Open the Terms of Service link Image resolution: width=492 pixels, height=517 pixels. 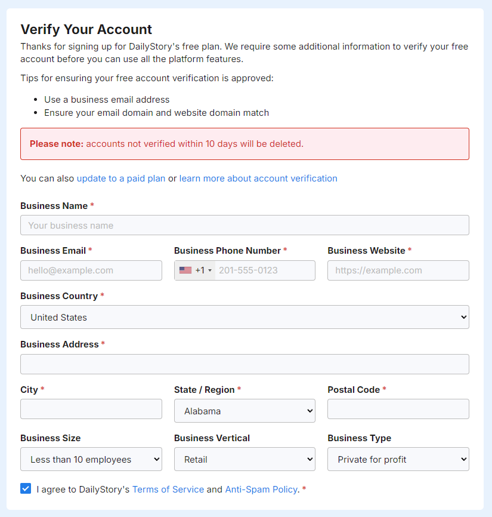pyautogui.click(x=168, y=490)
